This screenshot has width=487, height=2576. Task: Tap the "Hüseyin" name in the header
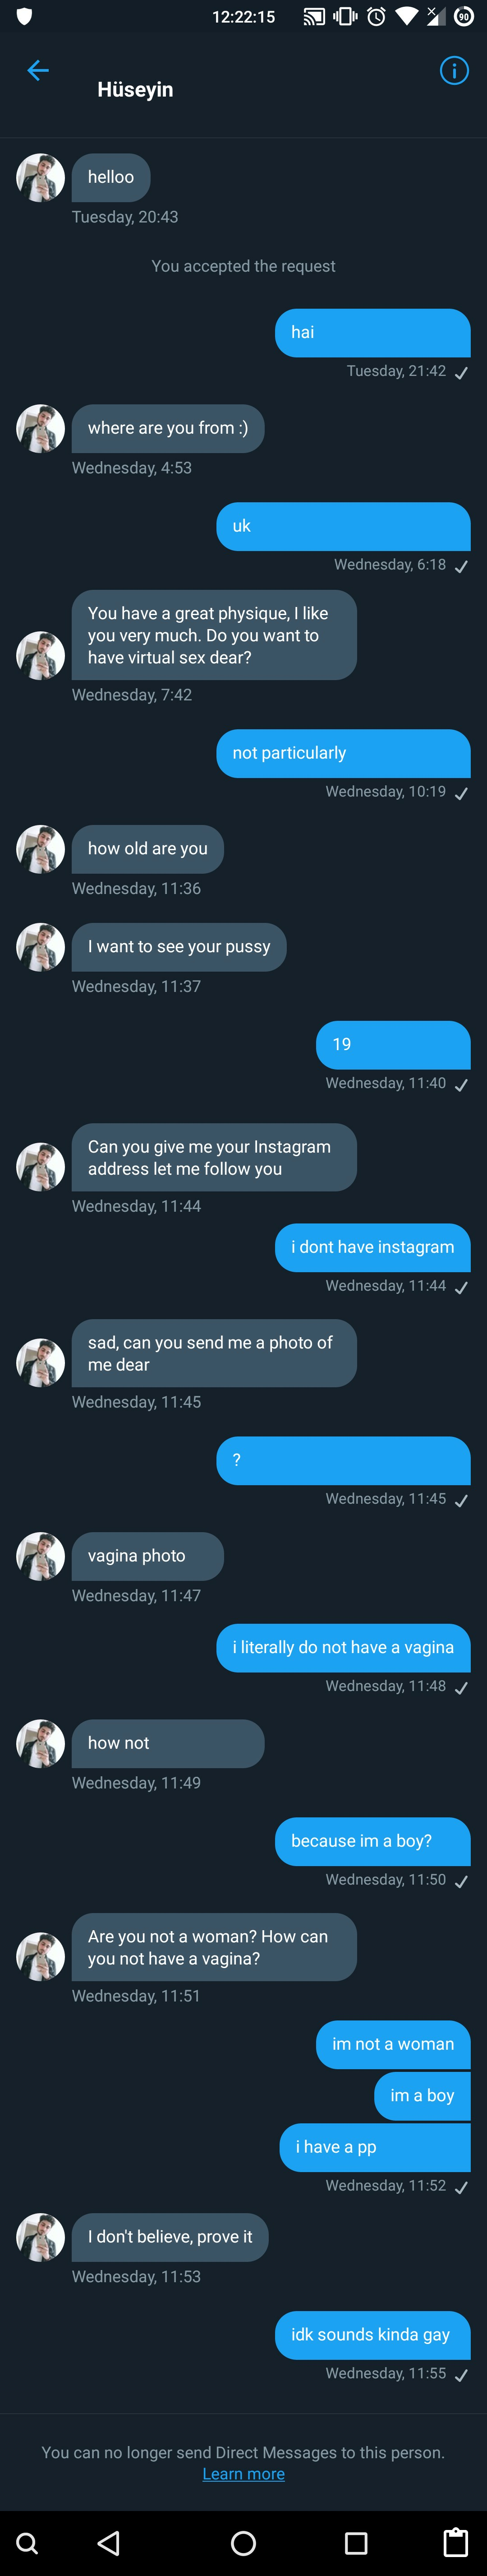coord(135,90)
